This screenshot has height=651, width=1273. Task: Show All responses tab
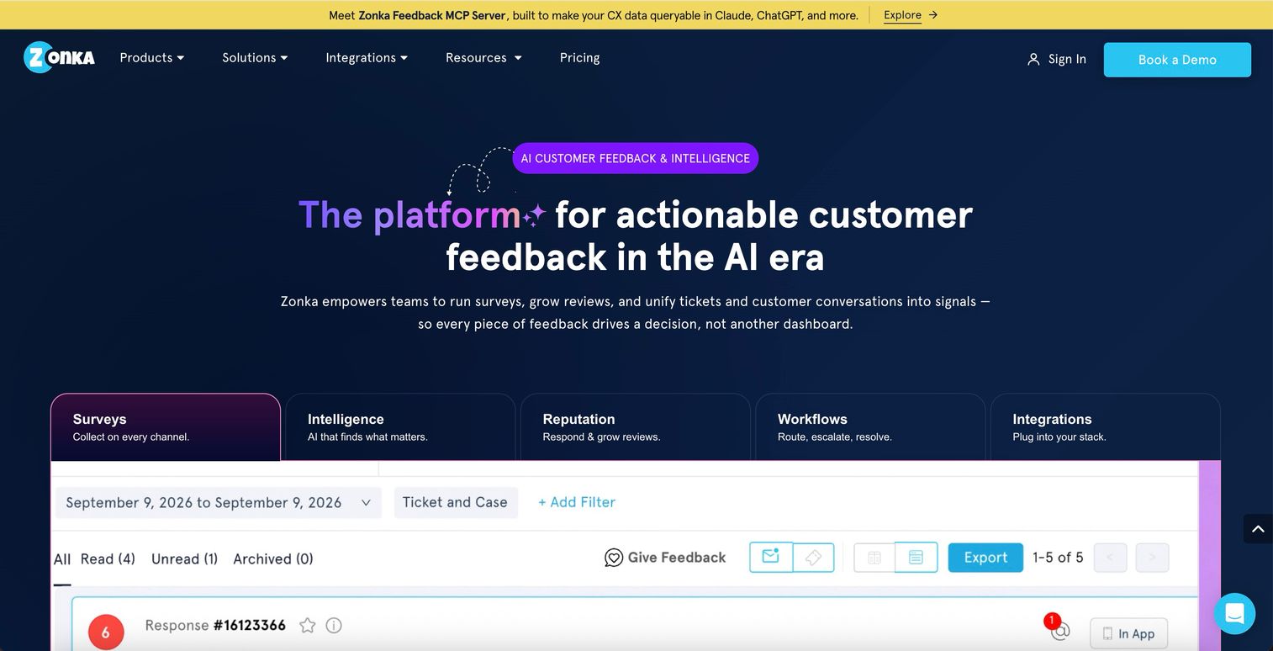(62, 559)
